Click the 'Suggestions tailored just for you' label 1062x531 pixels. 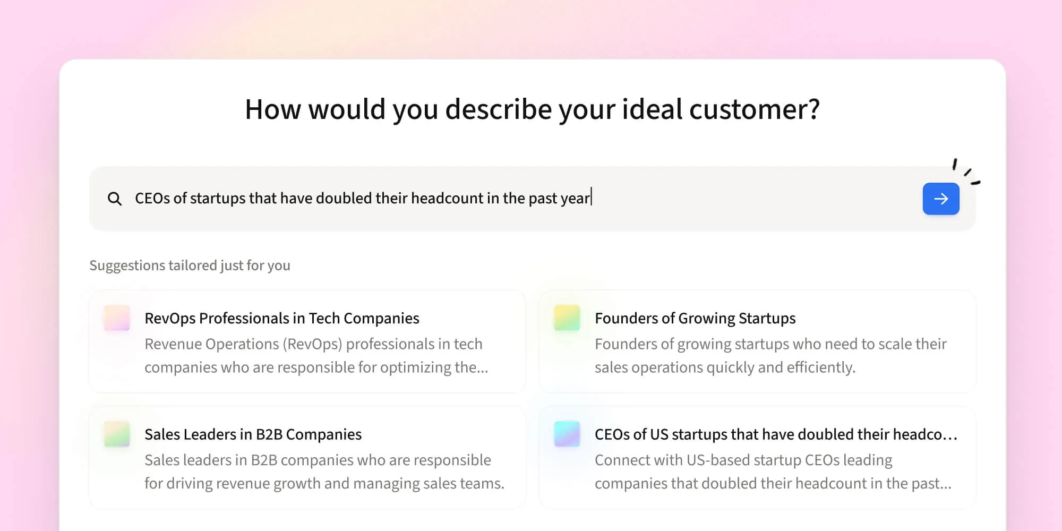click(190, 265)
